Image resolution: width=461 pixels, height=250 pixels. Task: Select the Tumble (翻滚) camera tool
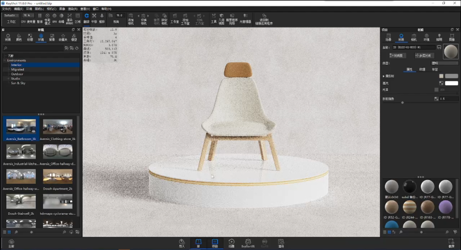[x=86, y=18]
